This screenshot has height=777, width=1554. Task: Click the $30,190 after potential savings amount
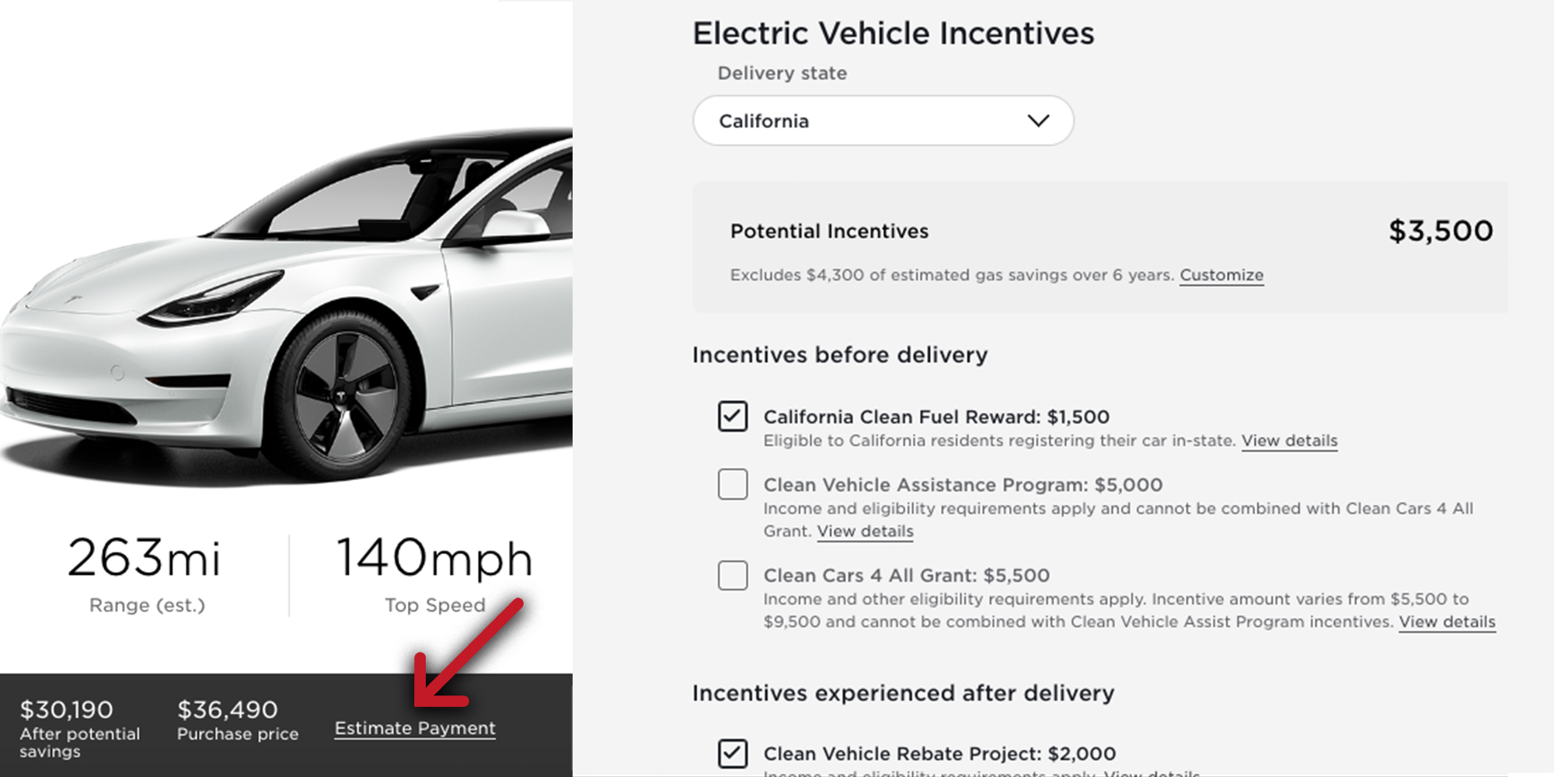coord(67,709)
